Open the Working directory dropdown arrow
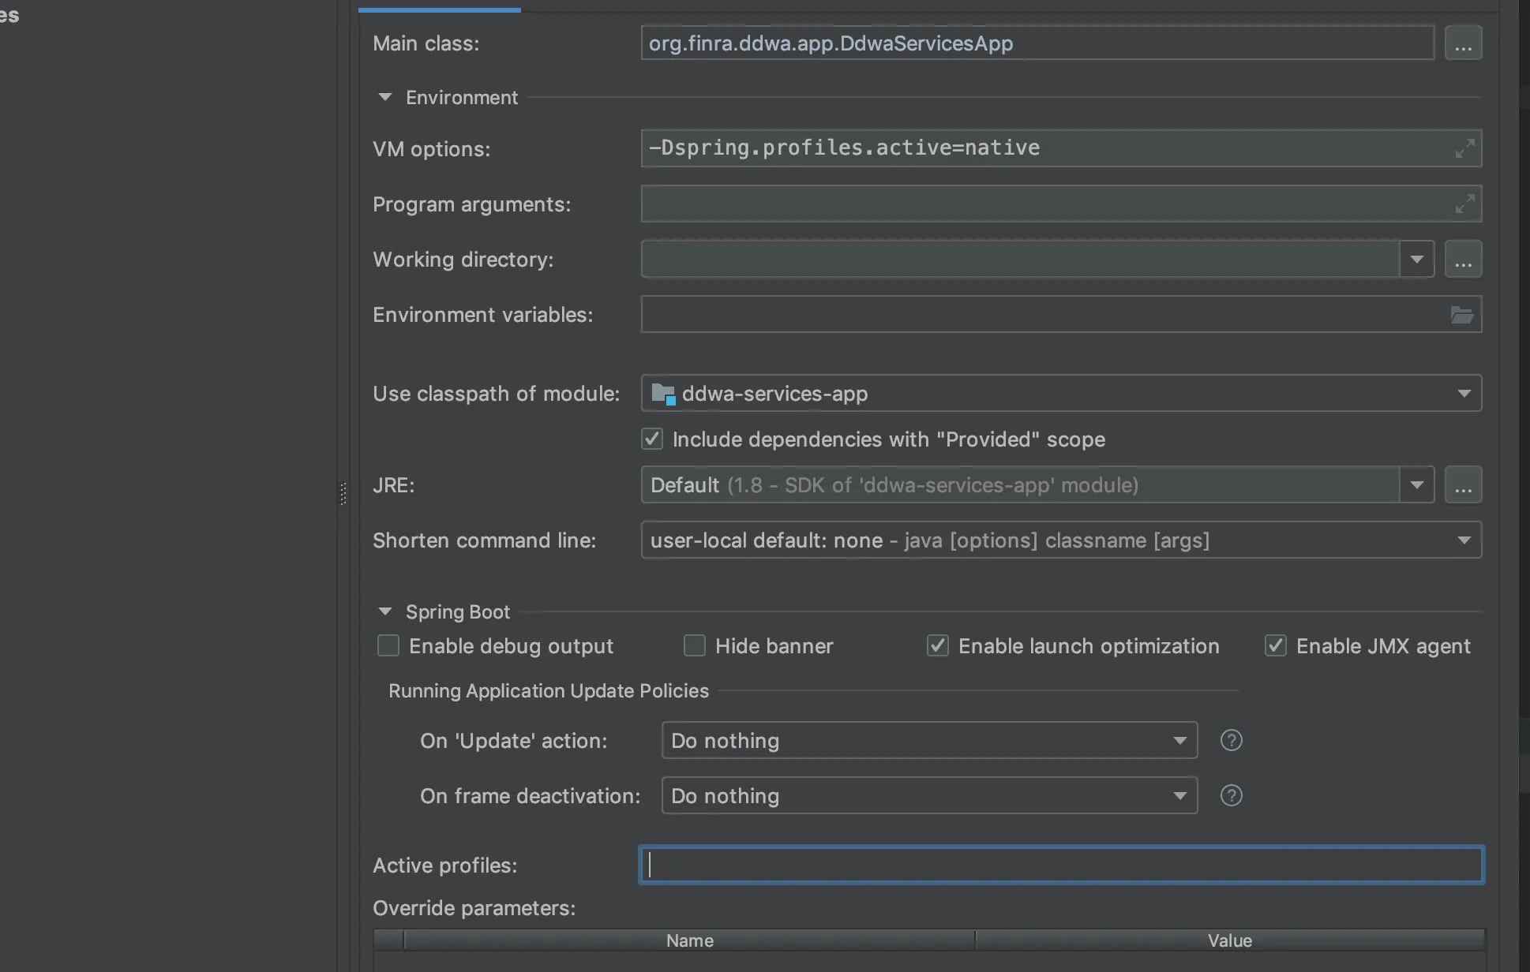The image size is (1530, 972). (1416, 260)
